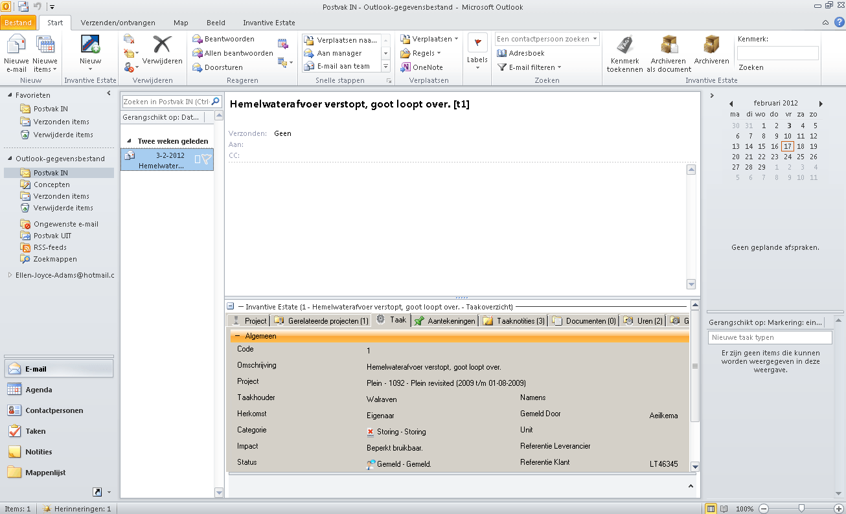Click the zoom in plus button
846x514 pixels.
click(840, 509)
